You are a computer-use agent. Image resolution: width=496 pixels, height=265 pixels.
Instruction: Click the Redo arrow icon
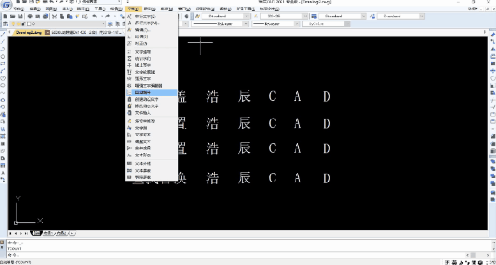click(108, 16)
